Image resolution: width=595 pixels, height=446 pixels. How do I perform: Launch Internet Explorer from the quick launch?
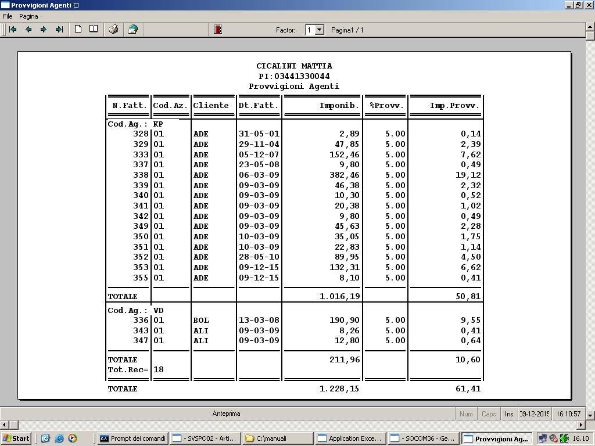pos(59,438)
